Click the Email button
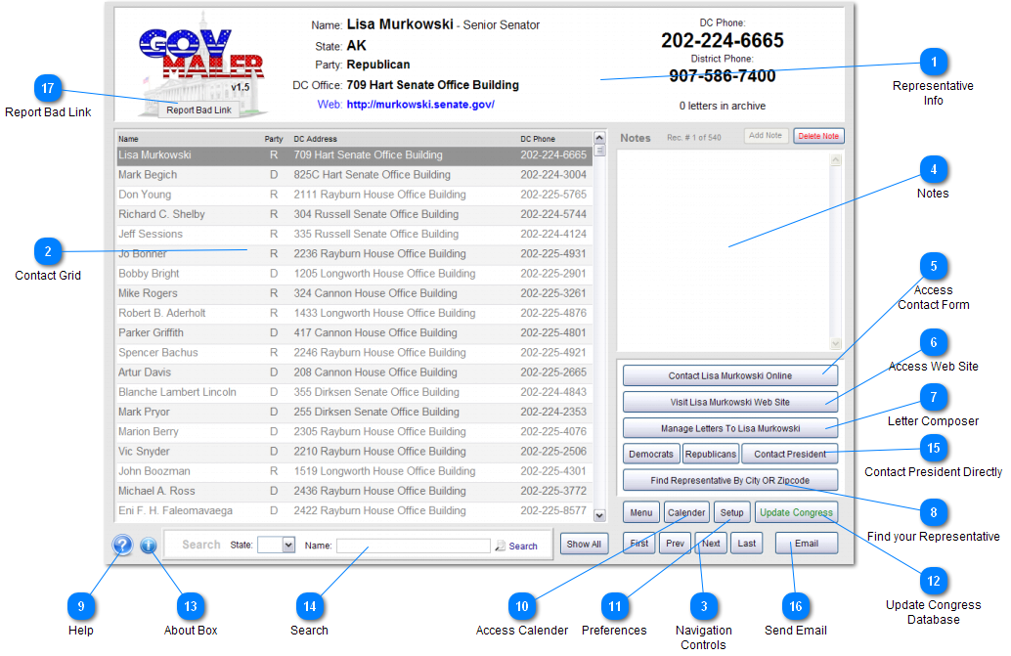The width and height of the screenshot is (1011, 656). (x=807, y=544)
